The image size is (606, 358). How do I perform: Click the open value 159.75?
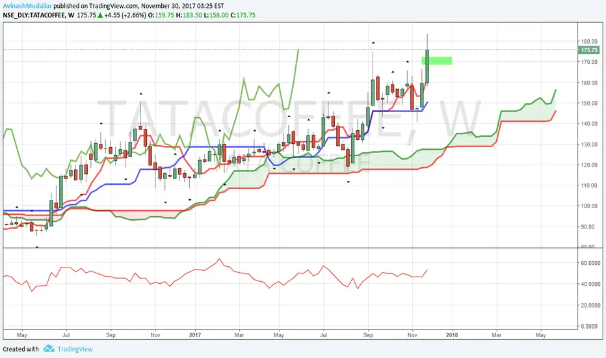click(165, 15)
